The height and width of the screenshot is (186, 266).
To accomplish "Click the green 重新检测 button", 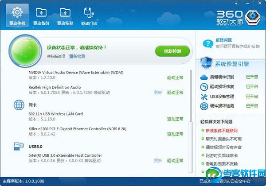I will pyautogui.click(x=172, y=51).
